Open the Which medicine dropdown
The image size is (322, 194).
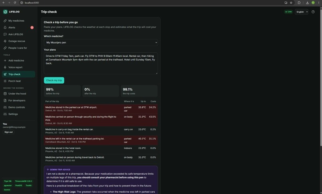click(x=101, y=42)
